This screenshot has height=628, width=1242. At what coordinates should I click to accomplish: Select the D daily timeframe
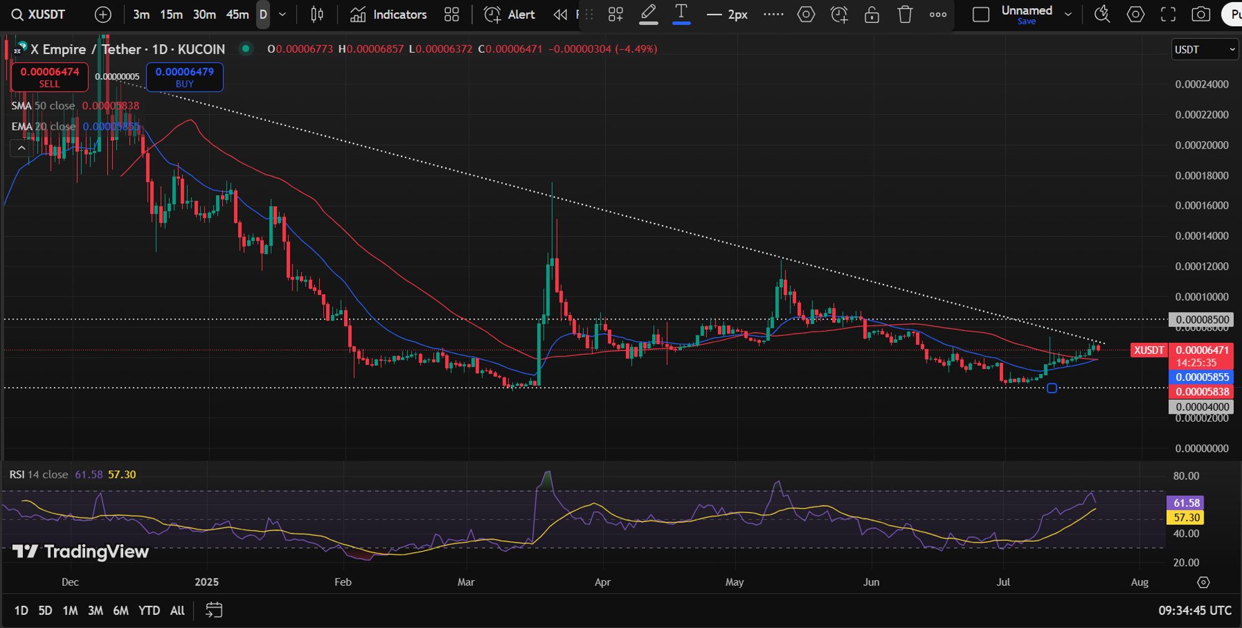click(263, 14)
